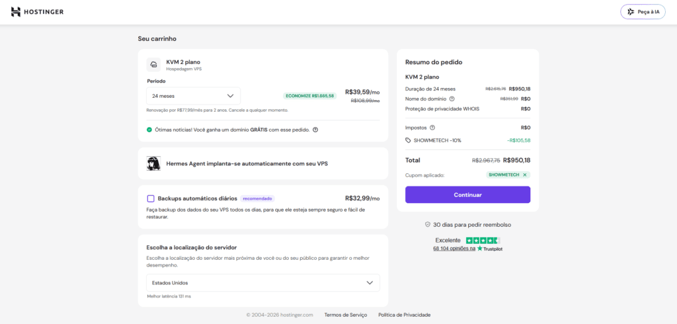677x324 pixels.
Task: Click the Cupom aplicado label
Action: [x=425, y=175]
